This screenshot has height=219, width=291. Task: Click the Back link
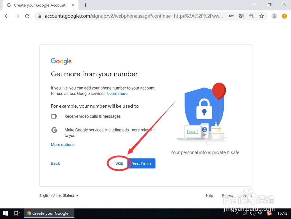[55, 163]
